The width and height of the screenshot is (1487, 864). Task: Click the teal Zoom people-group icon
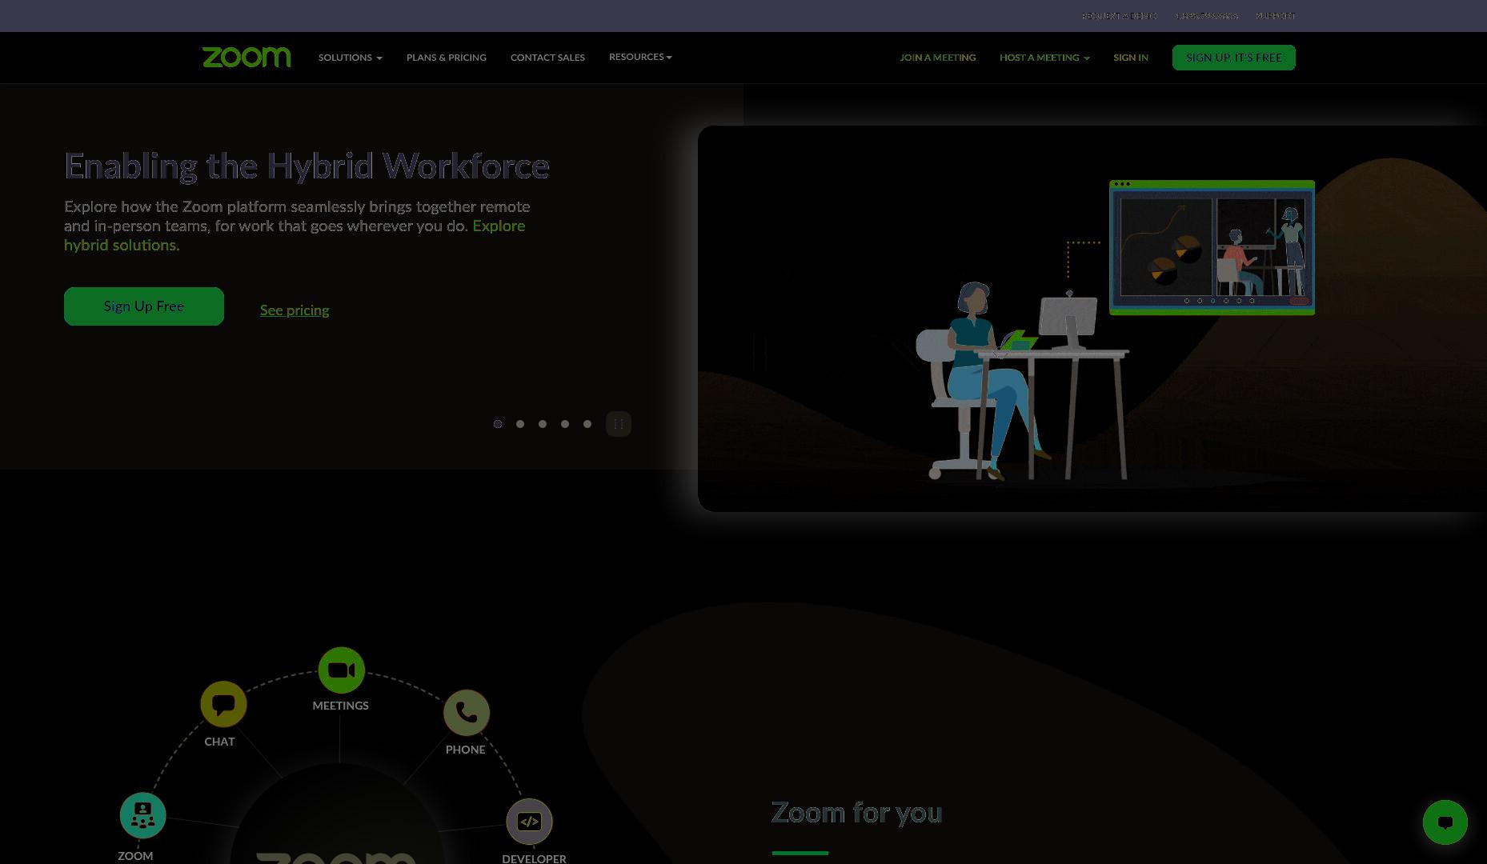pyautogui.click(x=143, y=815)
